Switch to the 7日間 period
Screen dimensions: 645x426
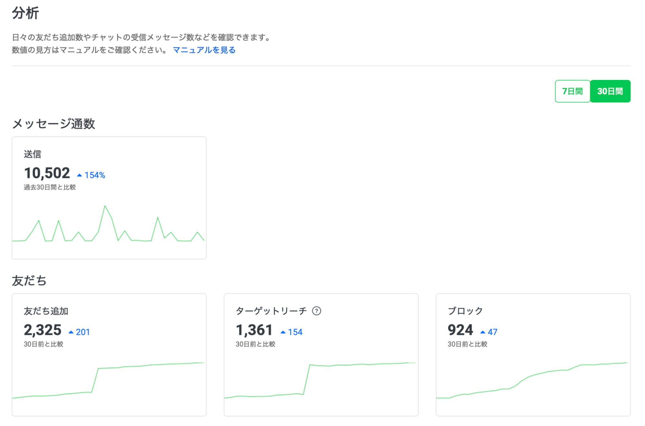coord(572,91)
